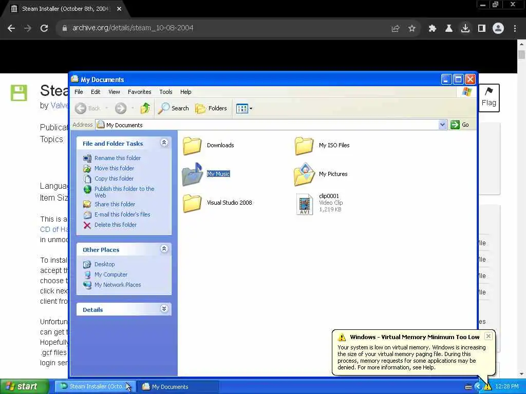Reload the archive.org page in browser
Screen dimensions: 526x394
pyautogui.click(x=44, y=28)
